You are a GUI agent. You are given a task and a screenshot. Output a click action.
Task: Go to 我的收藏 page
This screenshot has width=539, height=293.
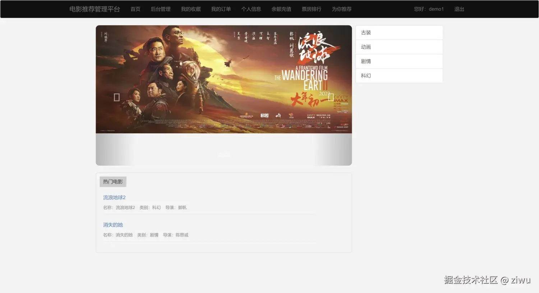(191, 9)
